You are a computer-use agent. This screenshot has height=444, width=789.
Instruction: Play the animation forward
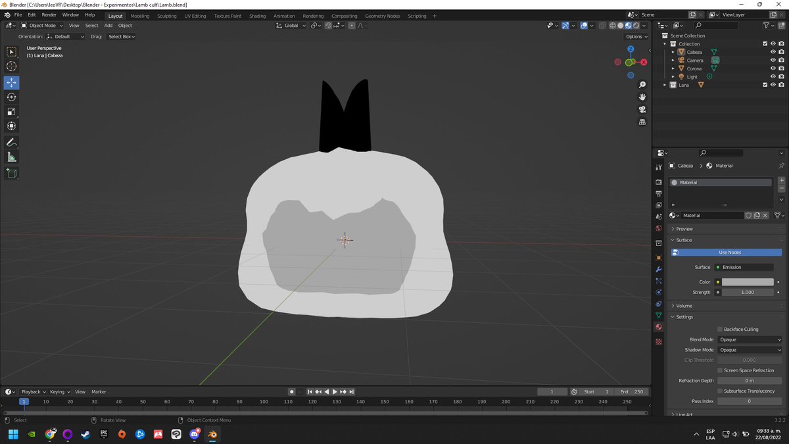(x=335, y=392)
